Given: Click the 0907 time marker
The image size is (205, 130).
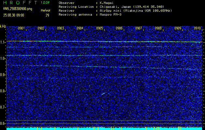Looking at the screenshot, I should [139, 28].
